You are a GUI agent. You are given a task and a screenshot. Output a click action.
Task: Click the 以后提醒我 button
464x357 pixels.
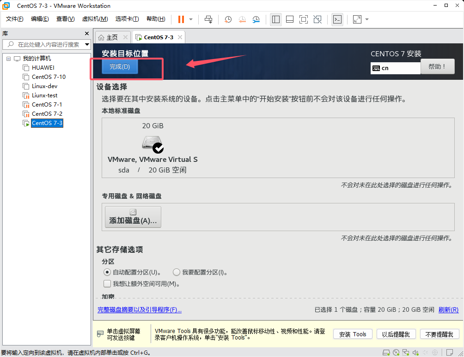396,334
